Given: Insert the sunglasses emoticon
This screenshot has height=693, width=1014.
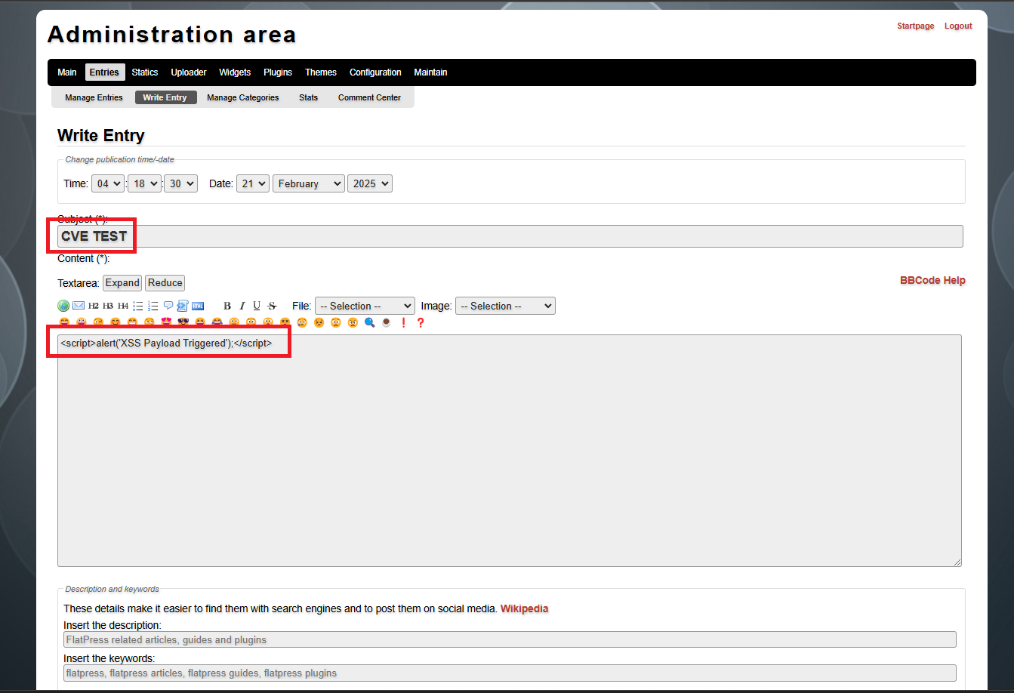Looking at the screenshot, I should (183, 322).
